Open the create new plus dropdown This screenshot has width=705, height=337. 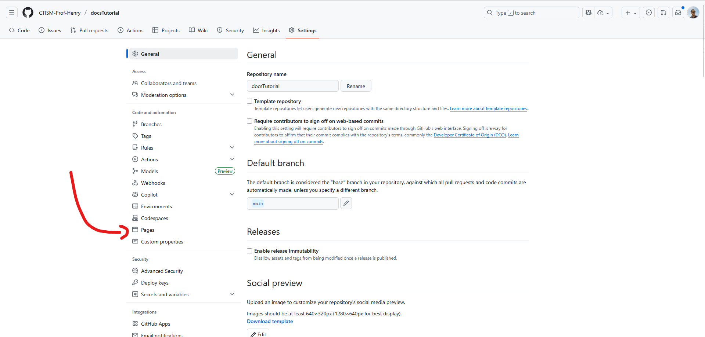pos(630,13)
